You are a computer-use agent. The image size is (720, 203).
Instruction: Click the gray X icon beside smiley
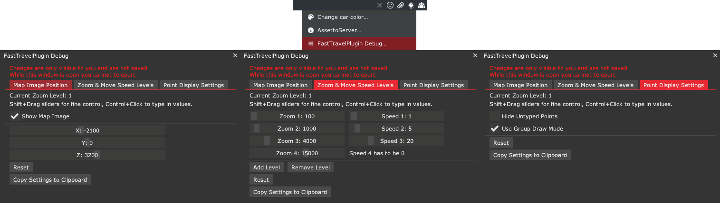pyautogui.click(x=380, y=5)
